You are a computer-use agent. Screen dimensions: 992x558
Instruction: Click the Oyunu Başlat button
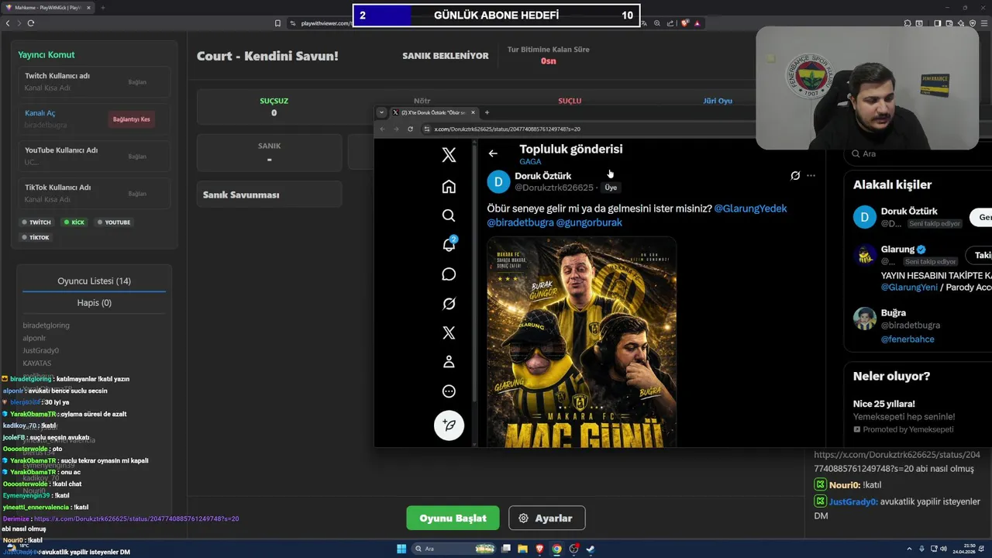tap(453, 518)
